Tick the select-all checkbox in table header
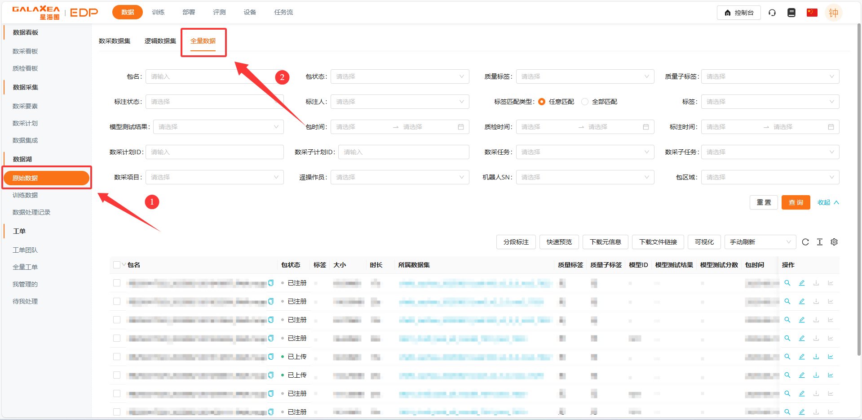Image resolution: width=862 pixels, height=420 pixels. [x=117, y=265]
